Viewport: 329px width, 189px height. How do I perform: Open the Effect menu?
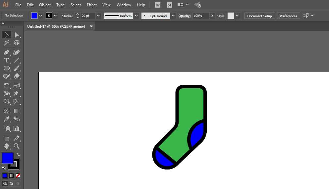pos(92,5)
